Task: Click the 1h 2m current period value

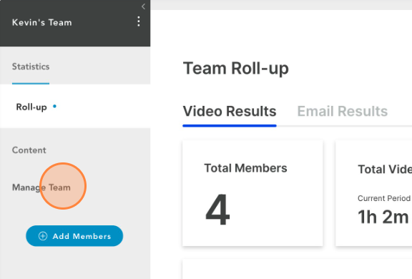Action: pyautogui.click(x=383, y=217)
